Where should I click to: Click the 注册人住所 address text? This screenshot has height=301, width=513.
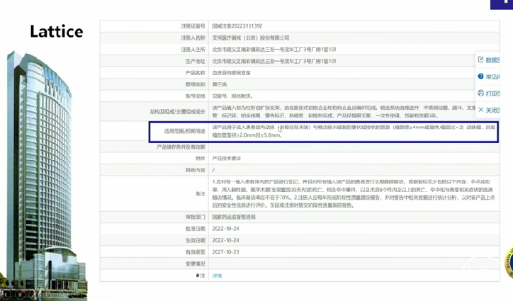(274, 50)
